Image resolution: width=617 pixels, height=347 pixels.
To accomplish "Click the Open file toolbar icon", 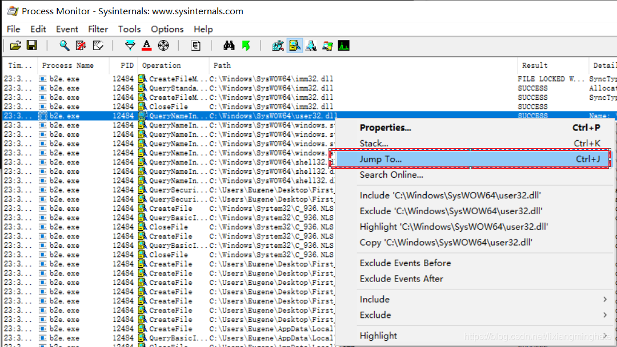I will coord(16,46).
